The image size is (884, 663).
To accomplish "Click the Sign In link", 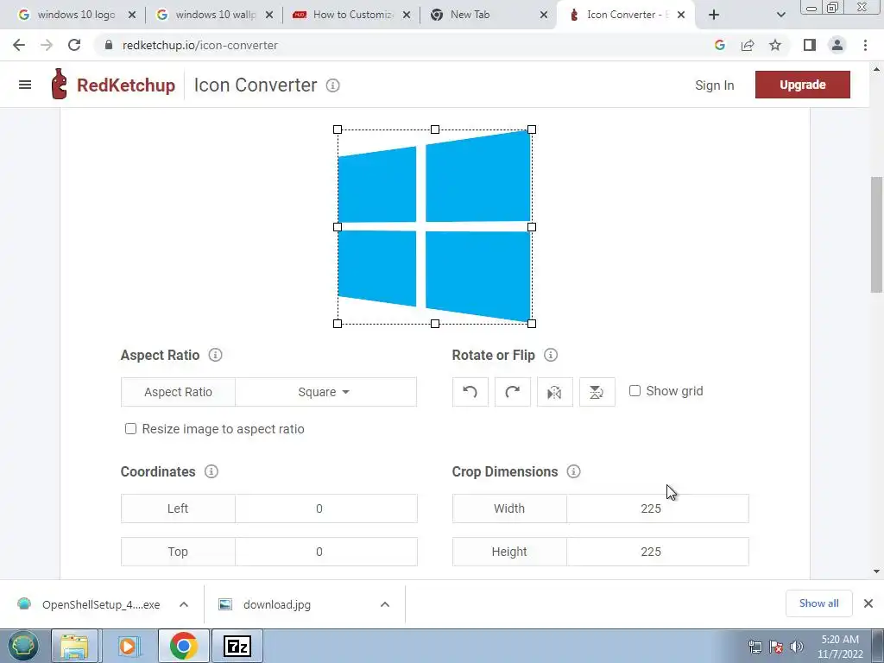I will [714, 85].
